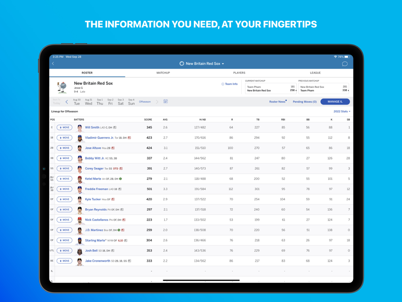This screenshot has height=302, width=402.
Task: Open the chat bubble icon
Action: [x=345, y=64]
